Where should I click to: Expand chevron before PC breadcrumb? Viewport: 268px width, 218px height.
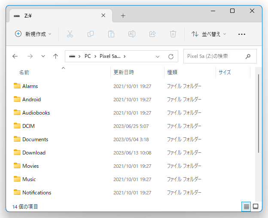click(79, 56)
